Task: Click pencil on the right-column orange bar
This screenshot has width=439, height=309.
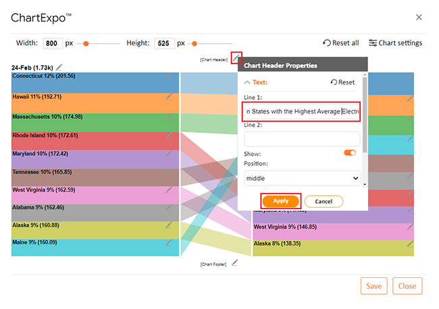Action: (x=410, y=99)
